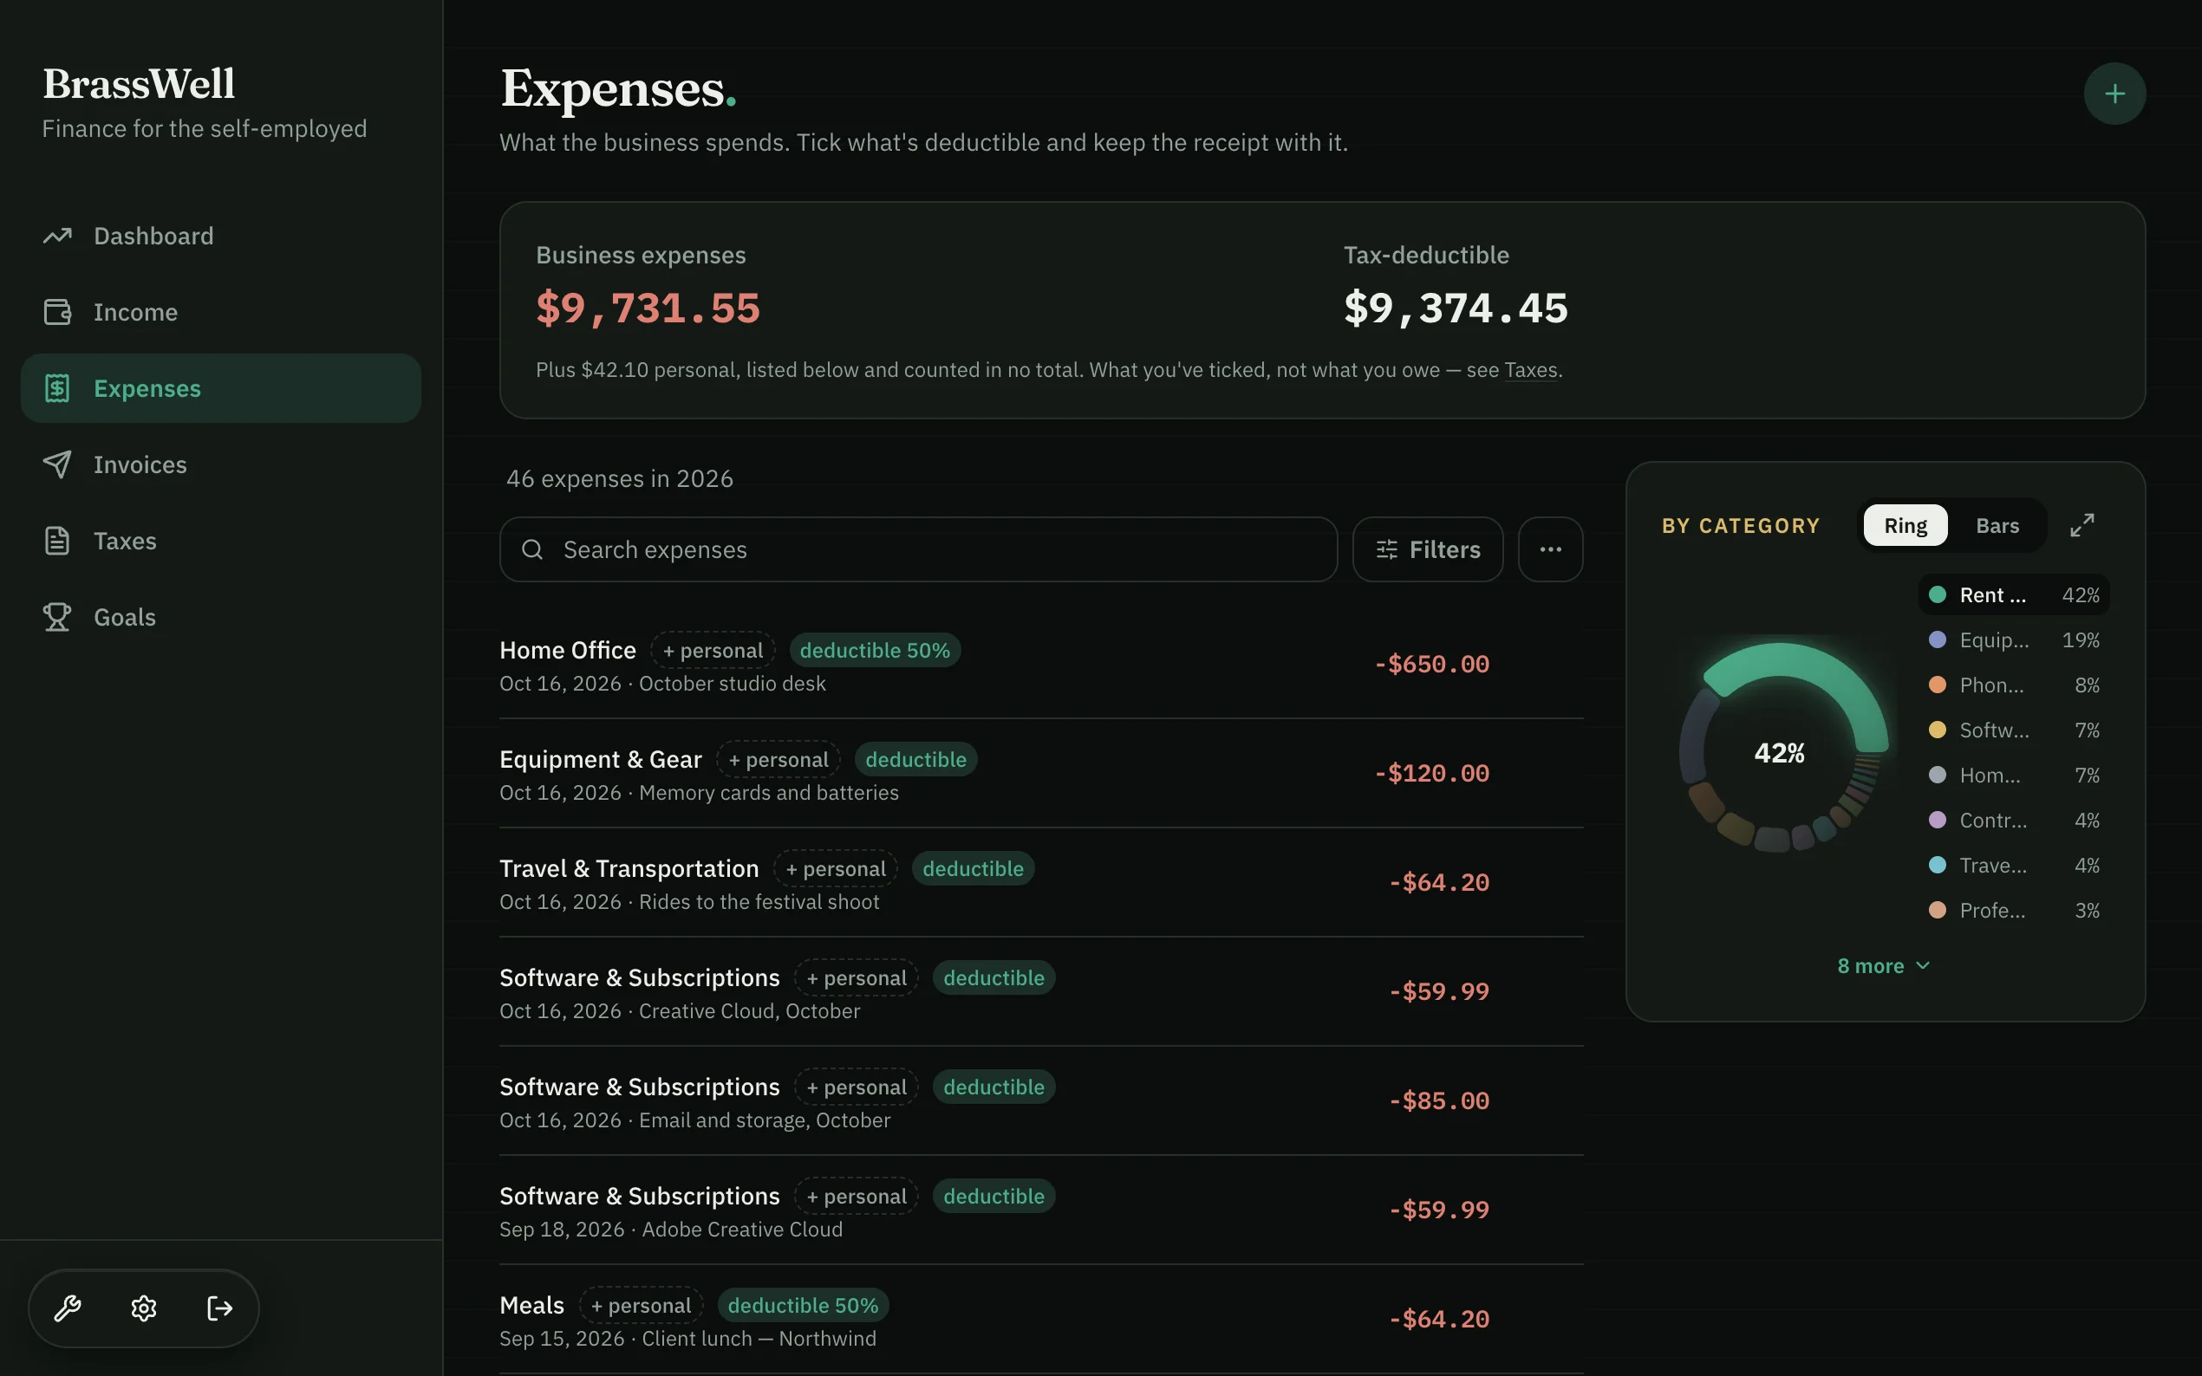Open the wrench tools icon
The width and height of the screenshot is (2202, 1376).
(68, 1308)
